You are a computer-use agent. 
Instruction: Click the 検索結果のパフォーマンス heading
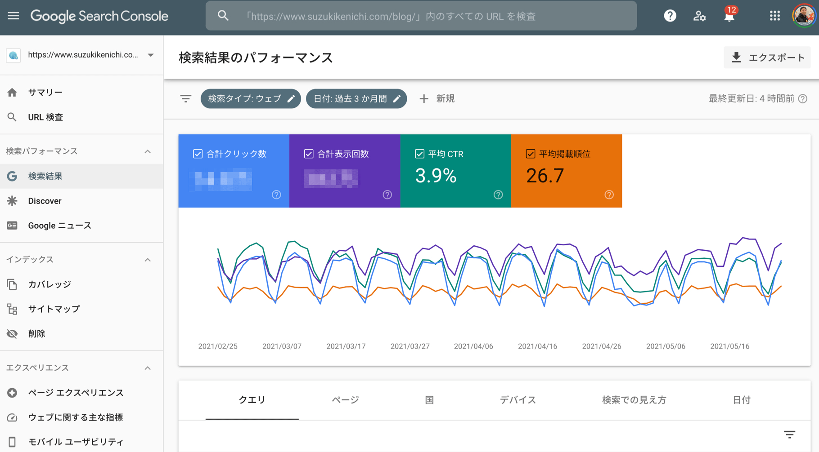[x=256, y=58]
